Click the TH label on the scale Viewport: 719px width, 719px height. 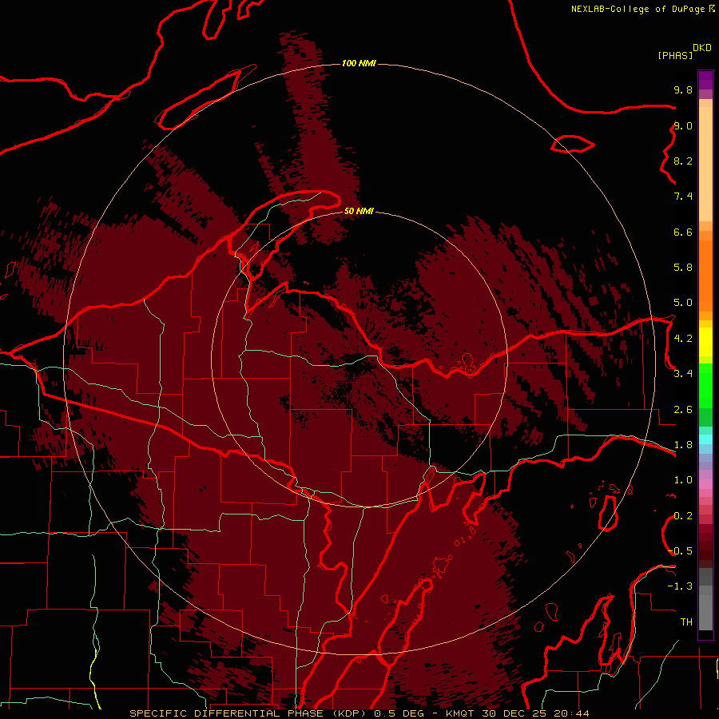[x=686, y=622]
